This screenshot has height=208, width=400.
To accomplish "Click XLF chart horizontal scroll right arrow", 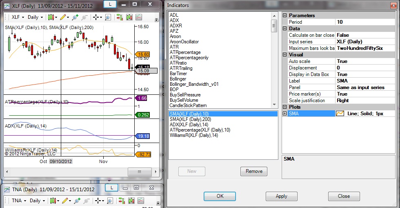I will pyautogui.click(x=156, y=172).
